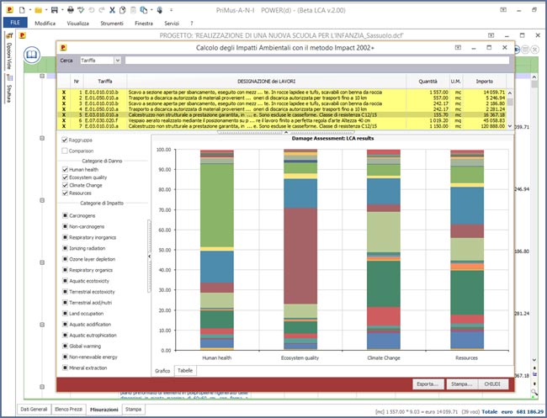Open the Tariffa search field dropdown
The height and width of the screenshot is (418, 547).
click(x=118, y=61)
